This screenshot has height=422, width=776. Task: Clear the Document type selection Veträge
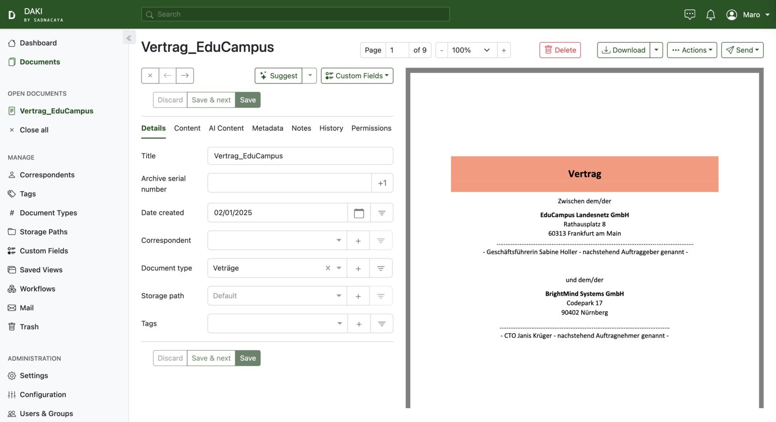tap(328, 268)
